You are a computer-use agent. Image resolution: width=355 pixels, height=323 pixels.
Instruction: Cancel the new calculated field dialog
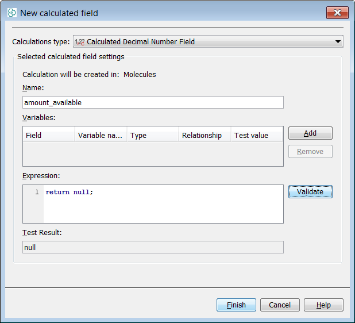(280, 305)
